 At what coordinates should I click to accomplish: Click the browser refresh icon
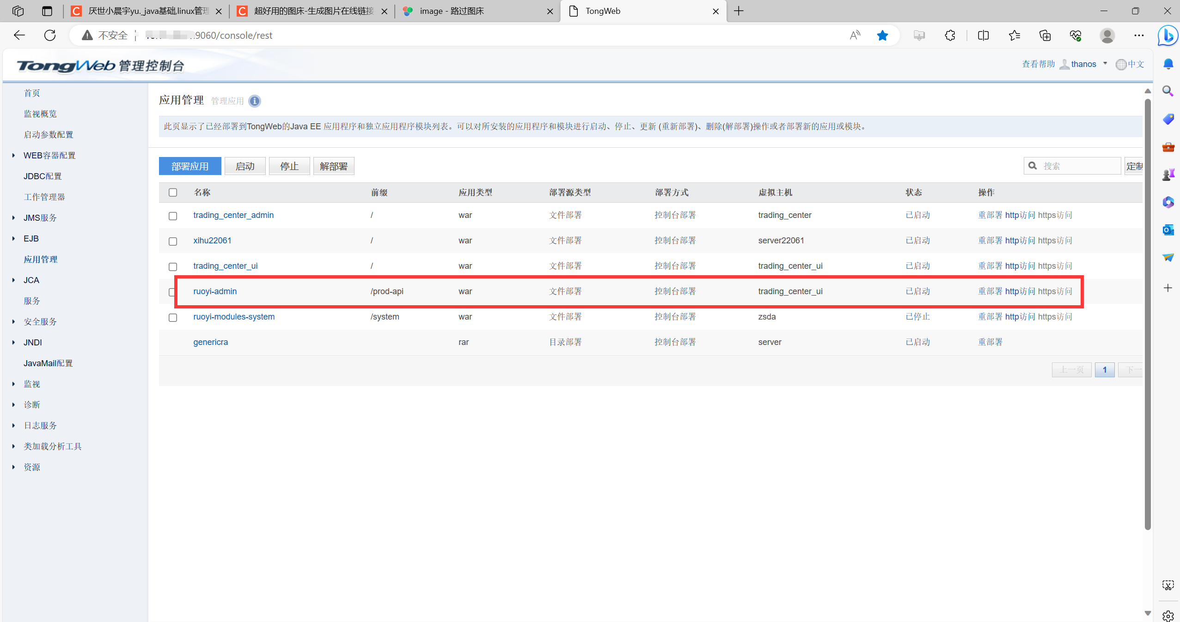click(x=50, y=35)
